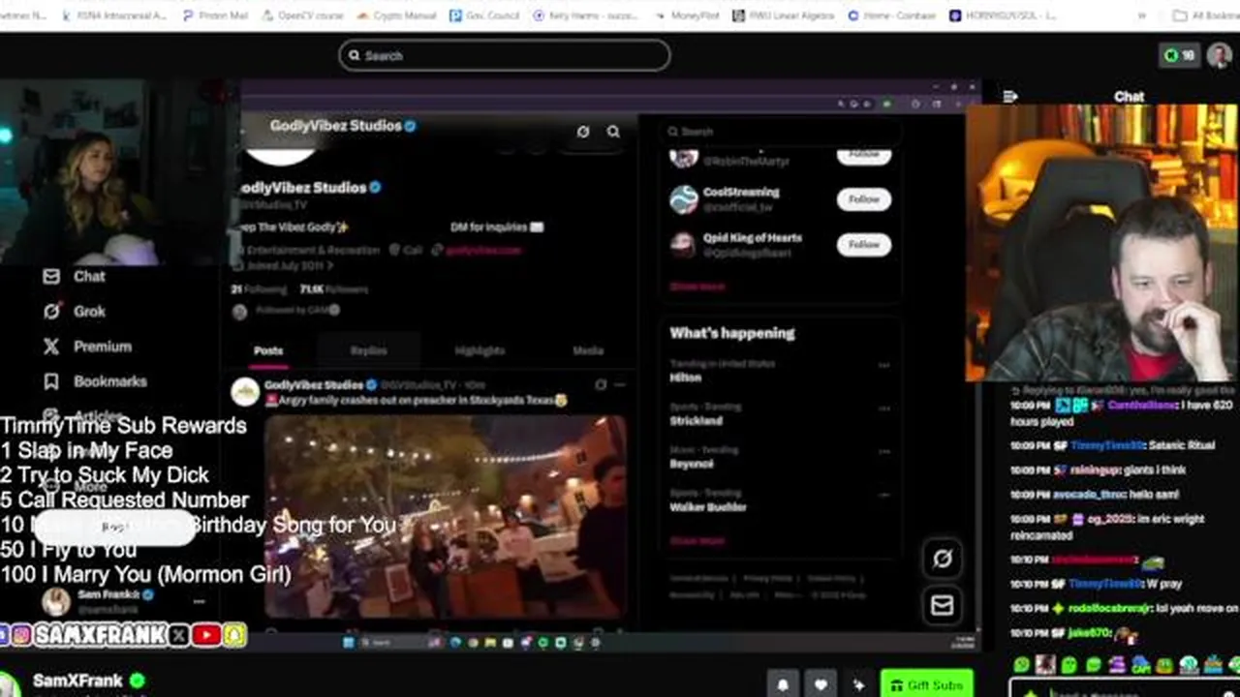
Task: Open the user profile avatar menu
Action: (1219, 55)
